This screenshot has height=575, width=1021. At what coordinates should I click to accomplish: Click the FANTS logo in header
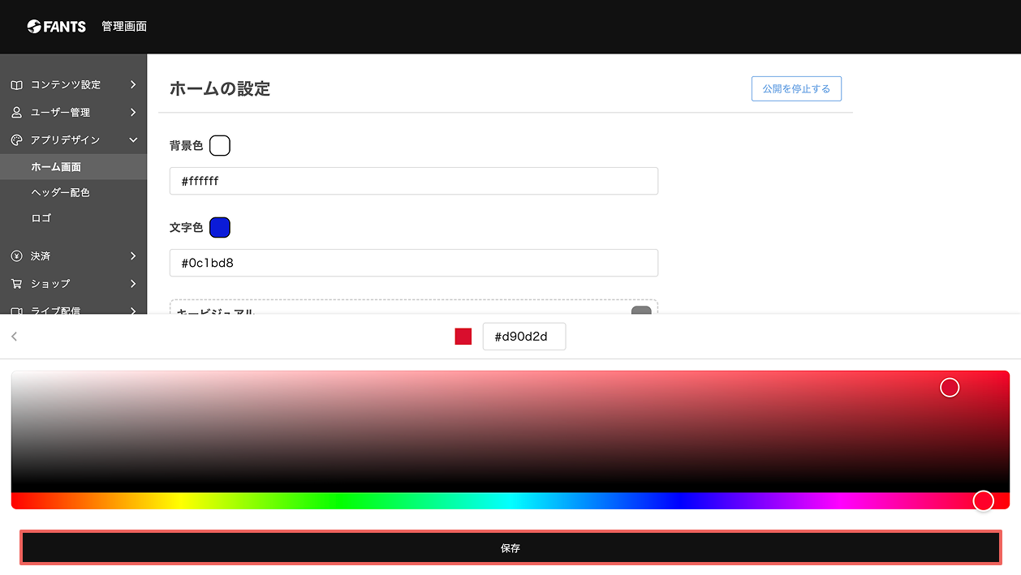[56, 27]
